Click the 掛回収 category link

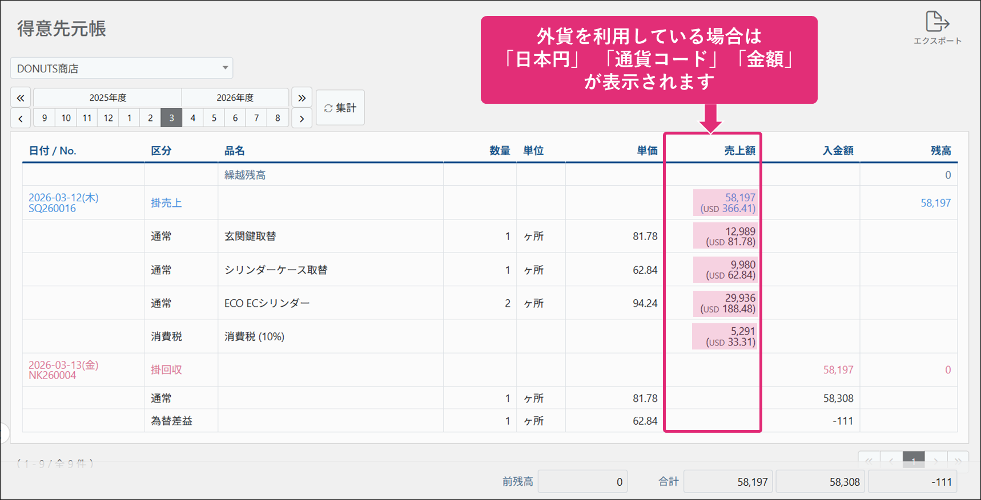click(166, 370)
